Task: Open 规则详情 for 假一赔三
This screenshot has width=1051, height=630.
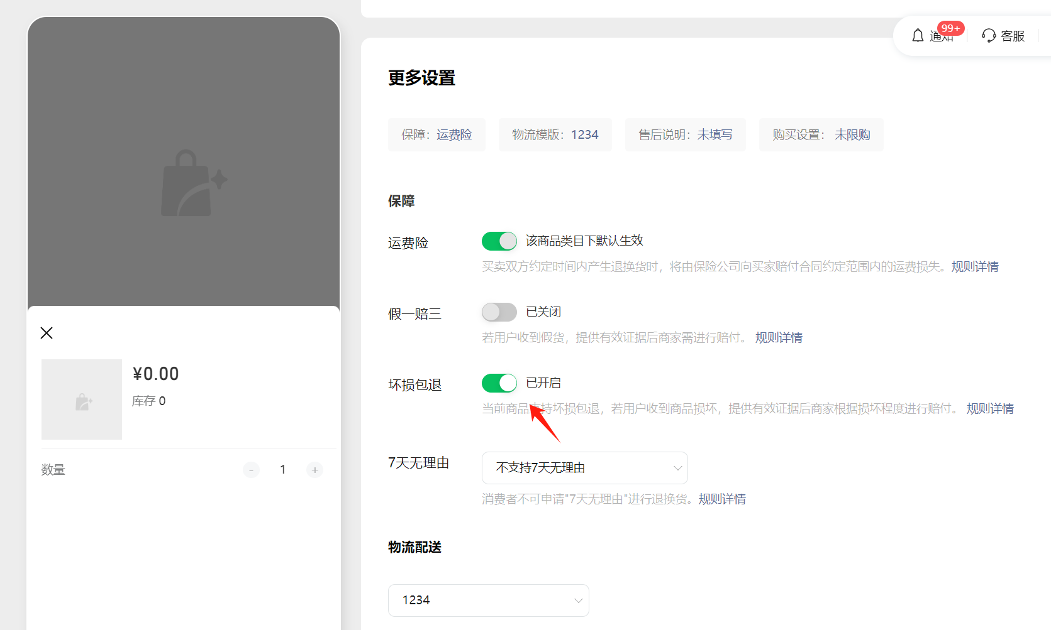Action: point(778,337)
